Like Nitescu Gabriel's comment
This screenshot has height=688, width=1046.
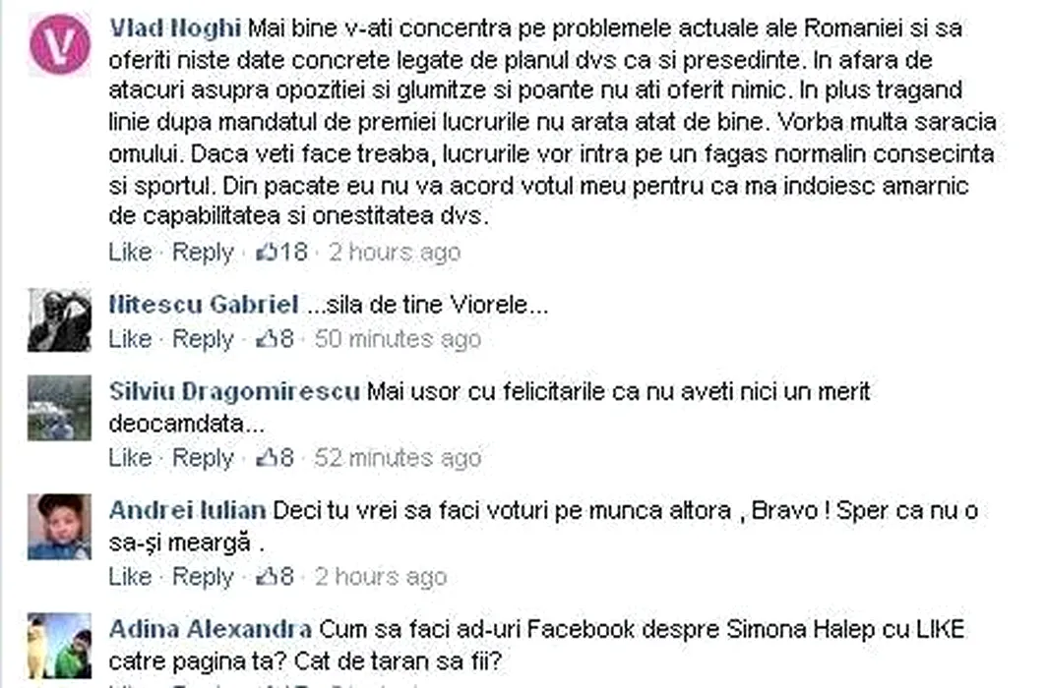[x=130, y=338]
